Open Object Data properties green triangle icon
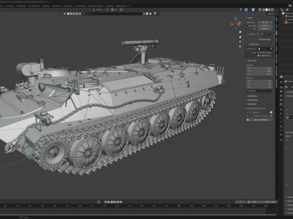Image resolution: width=293 pixels, height=219 pixels. click(281, 130)
